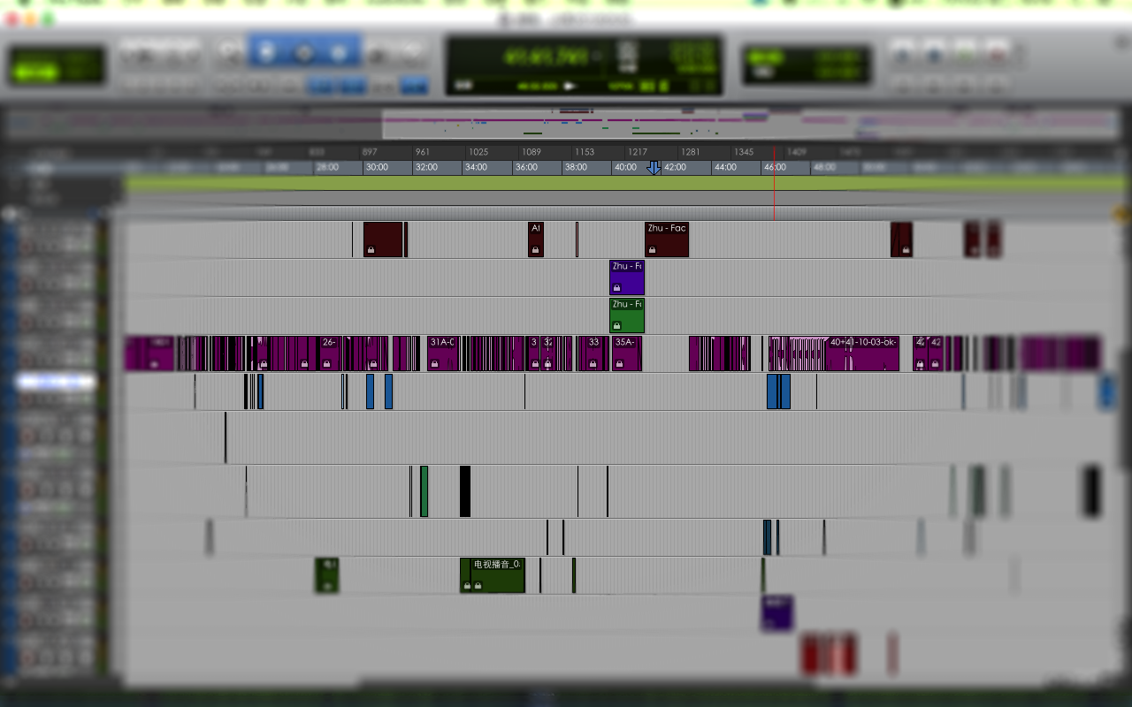
Task: Click lock icon on the 电视播音 clip
Action: click(x=467, y=586)
